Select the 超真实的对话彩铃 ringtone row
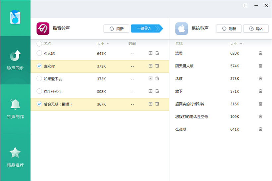This screenshot has width=272, height=181. 190,104
